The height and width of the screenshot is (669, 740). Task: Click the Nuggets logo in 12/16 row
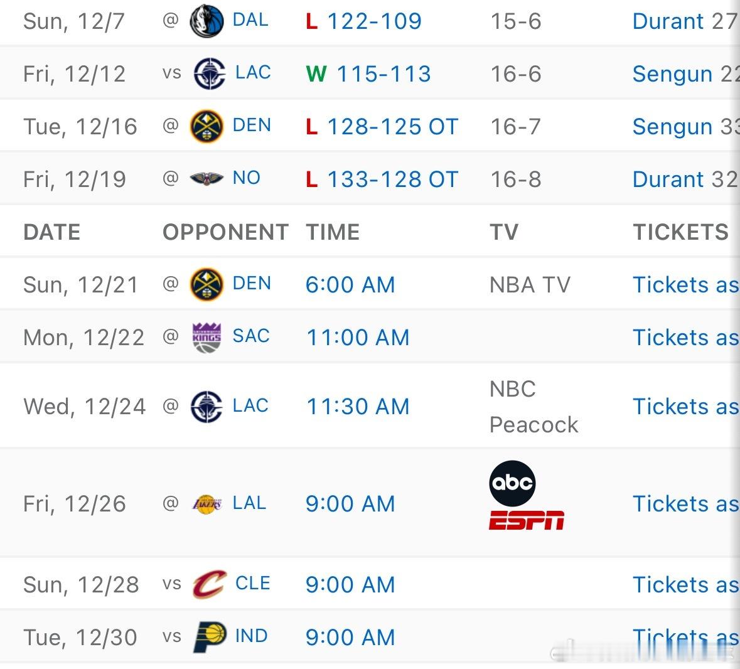[x=206, y=126]
